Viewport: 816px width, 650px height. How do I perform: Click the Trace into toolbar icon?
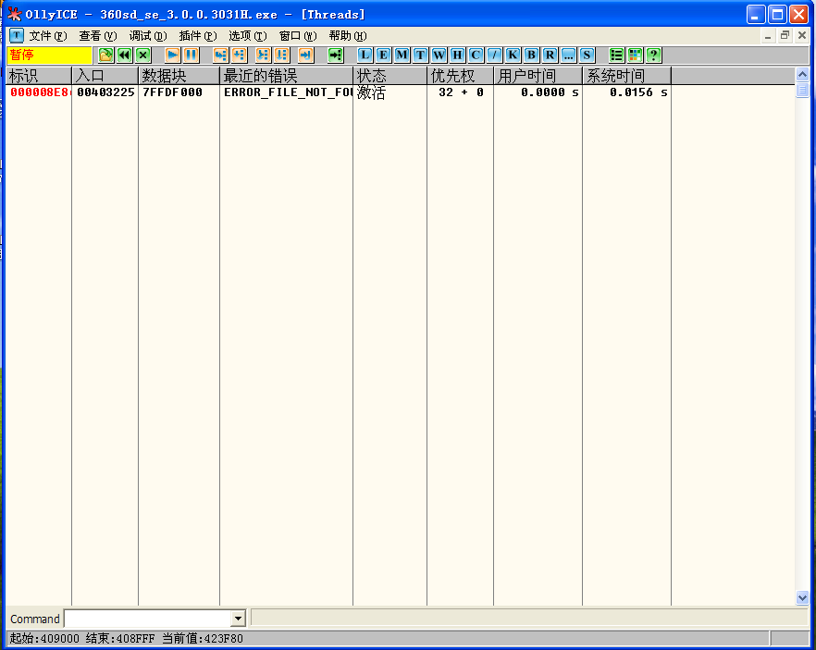264,55
